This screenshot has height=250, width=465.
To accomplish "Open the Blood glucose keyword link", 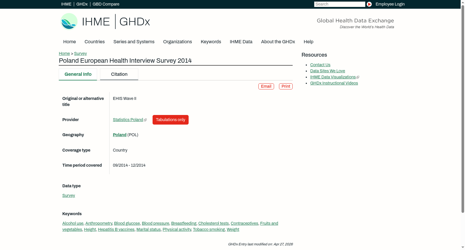I will (x=127, y=224).
